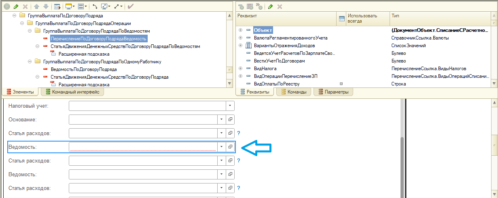Click the green pencil edit icon above elements tree
This screenshot has height=198, width=498.
[16, 6]
